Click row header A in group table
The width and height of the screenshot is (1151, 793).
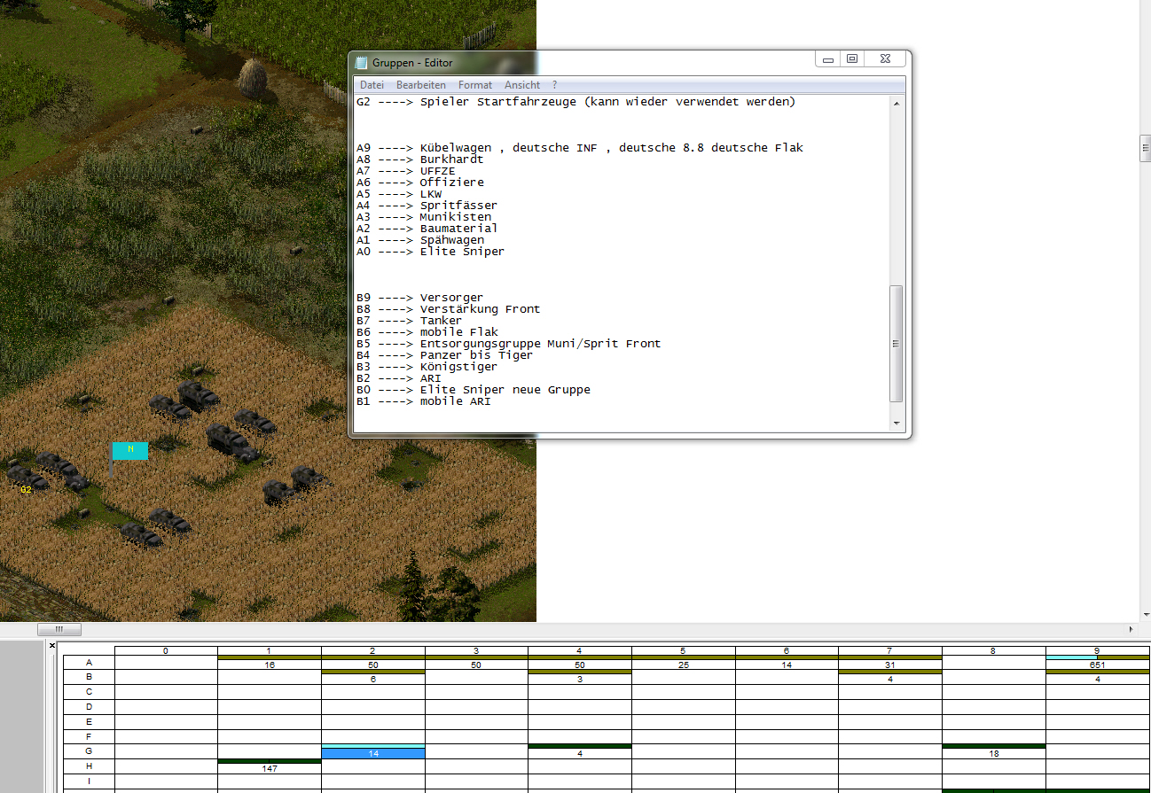pos(89,662)
